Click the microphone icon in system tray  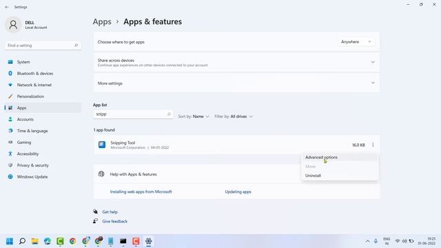click(376, 241)
